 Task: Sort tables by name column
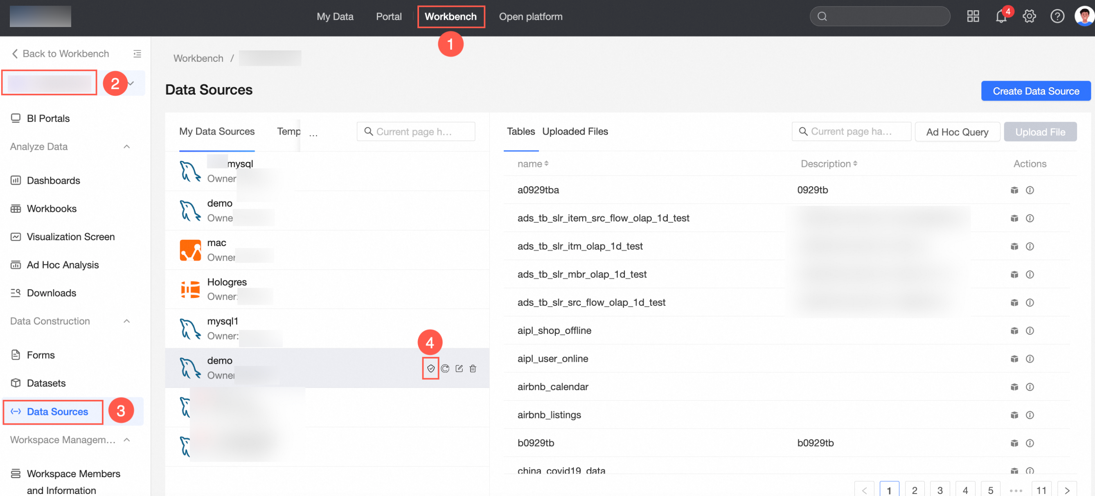click(533, 164)
